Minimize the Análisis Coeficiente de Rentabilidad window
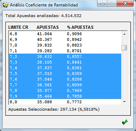Screen dimensions: 136x131 [x=102, y=4]
